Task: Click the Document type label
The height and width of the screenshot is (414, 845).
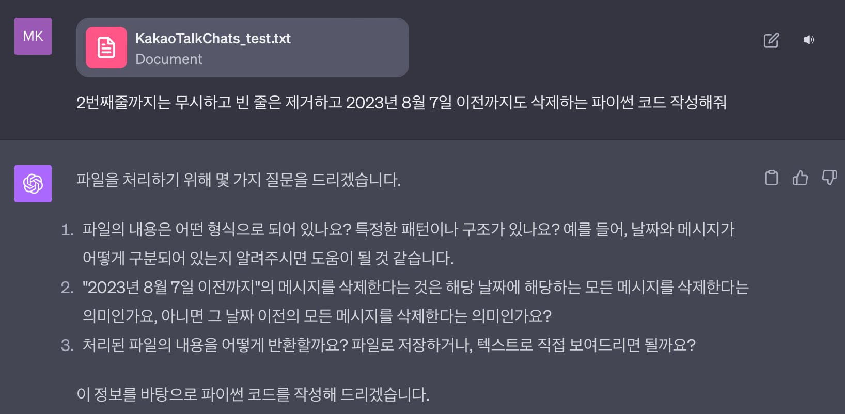Action: [x=169, y=59]
